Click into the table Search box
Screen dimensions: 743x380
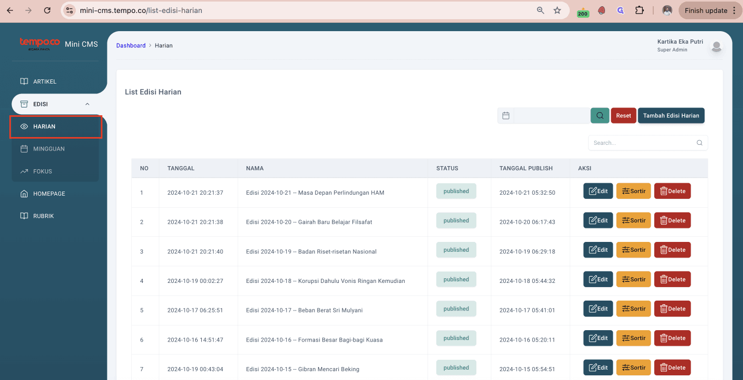pos(648,143)
